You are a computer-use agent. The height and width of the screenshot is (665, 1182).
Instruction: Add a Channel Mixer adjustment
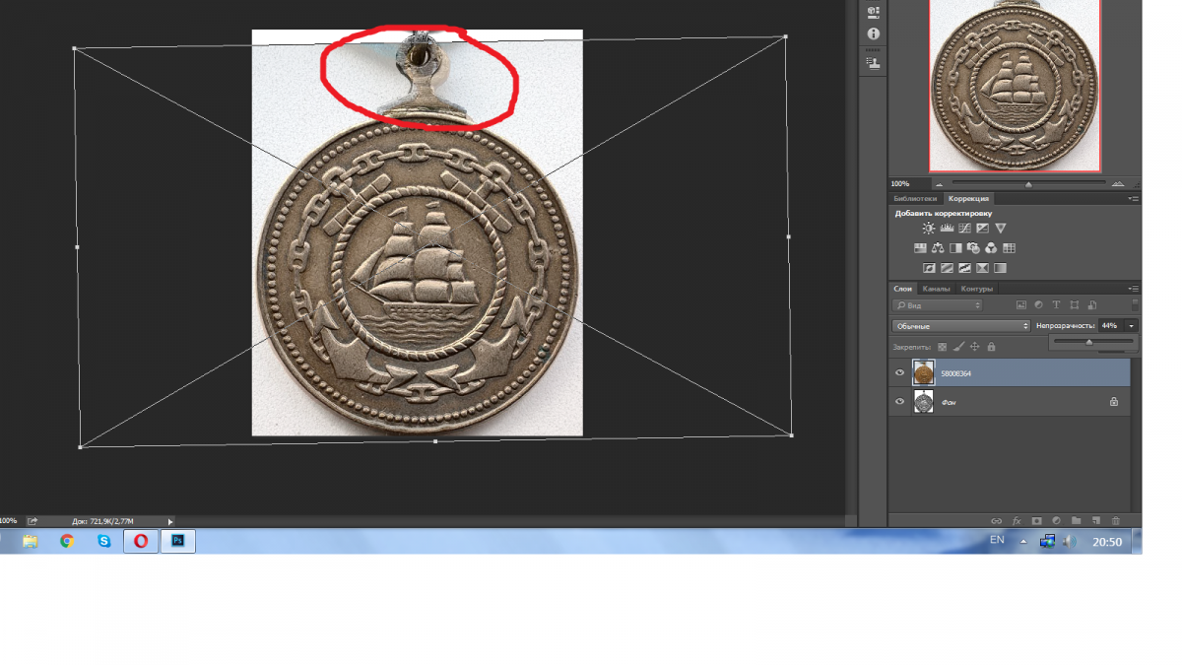(x=991, y=248)
